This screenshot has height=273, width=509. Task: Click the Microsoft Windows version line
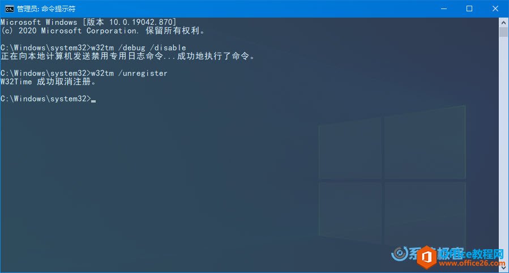pyautogui.click(x=88, y=22)
